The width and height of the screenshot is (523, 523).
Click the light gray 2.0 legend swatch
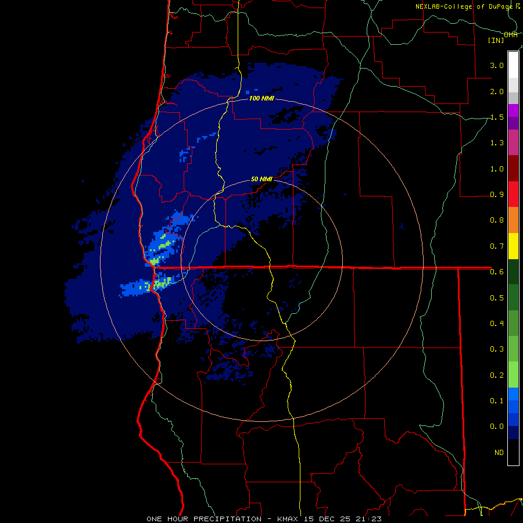click(x=513, y=85)
